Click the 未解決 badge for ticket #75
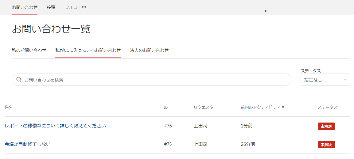 326,145
